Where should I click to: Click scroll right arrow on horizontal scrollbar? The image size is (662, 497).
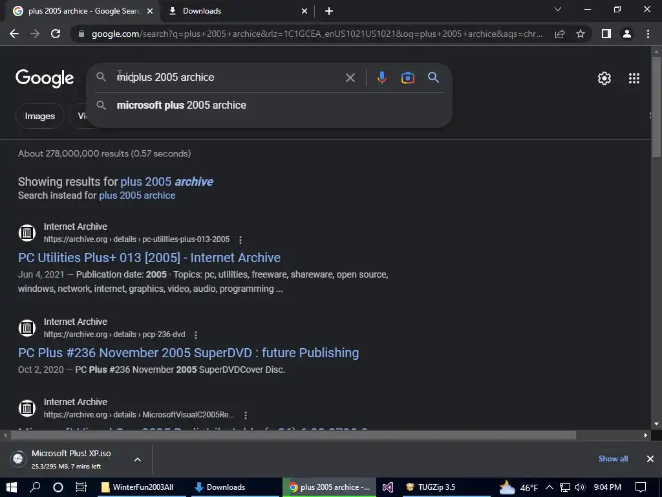click(x=646, y=435)
